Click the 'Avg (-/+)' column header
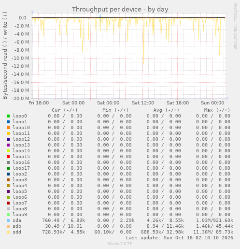240x249 pixels. tap(166, 110)
